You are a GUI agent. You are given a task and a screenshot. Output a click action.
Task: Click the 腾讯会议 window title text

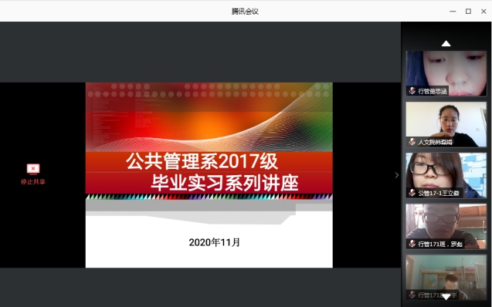coord(245,12)
